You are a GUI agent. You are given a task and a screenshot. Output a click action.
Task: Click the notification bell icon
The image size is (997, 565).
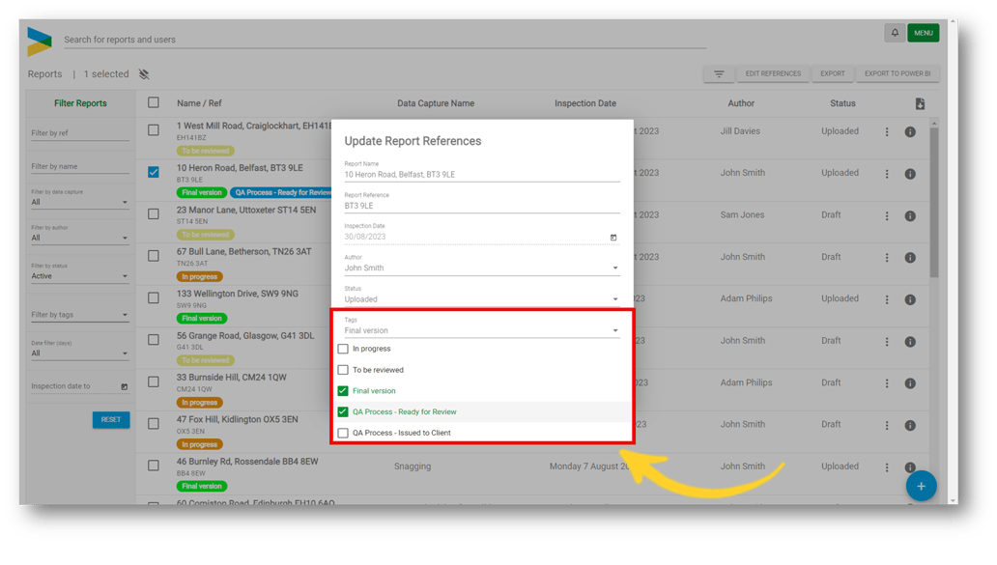[x=895, y=33]
